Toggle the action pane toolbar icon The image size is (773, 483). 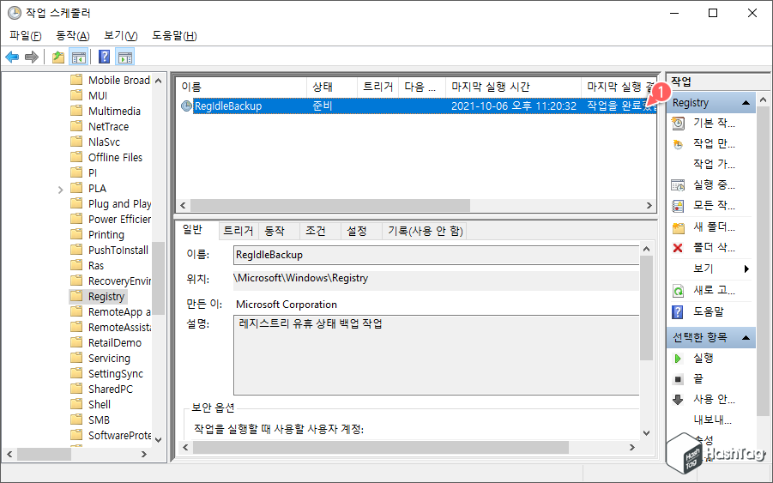tap(125, 57)
